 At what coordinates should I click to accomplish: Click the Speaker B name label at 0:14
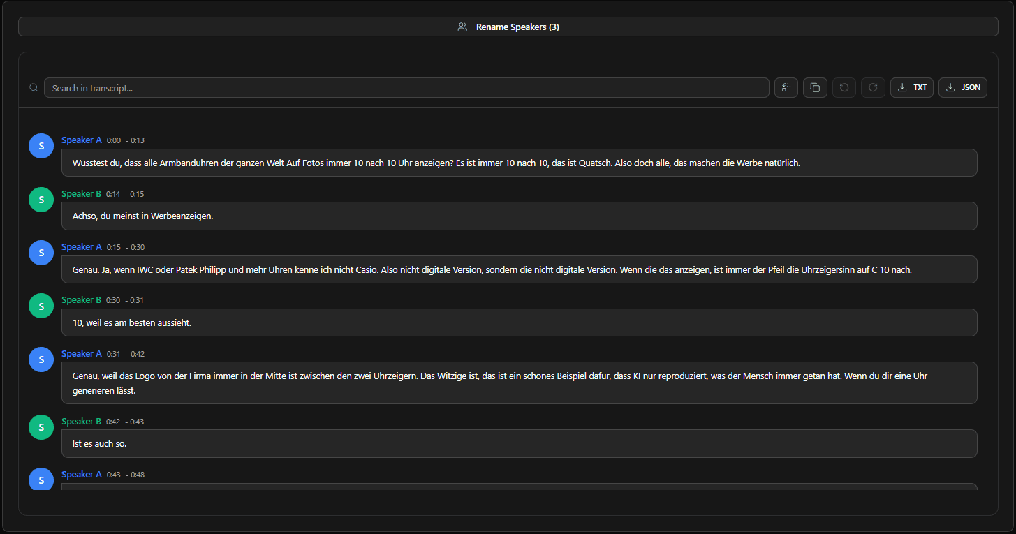click(x=81, y=193)
